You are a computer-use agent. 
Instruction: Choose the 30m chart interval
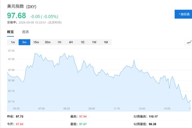click(x=48, y=42)
